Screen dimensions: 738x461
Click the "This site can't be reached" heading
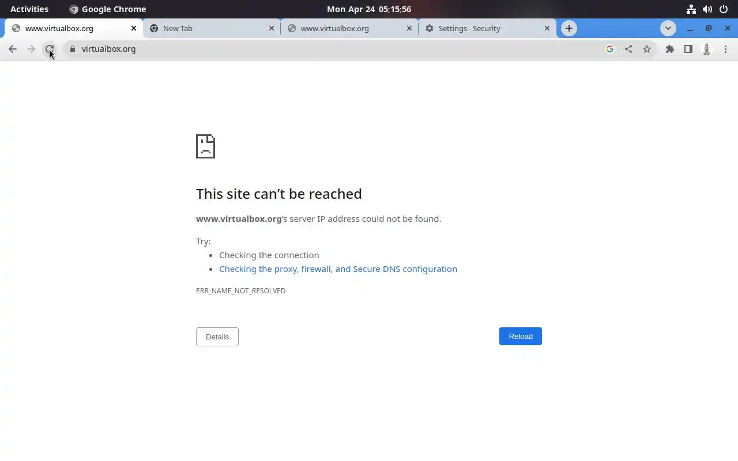coord(279,194)
